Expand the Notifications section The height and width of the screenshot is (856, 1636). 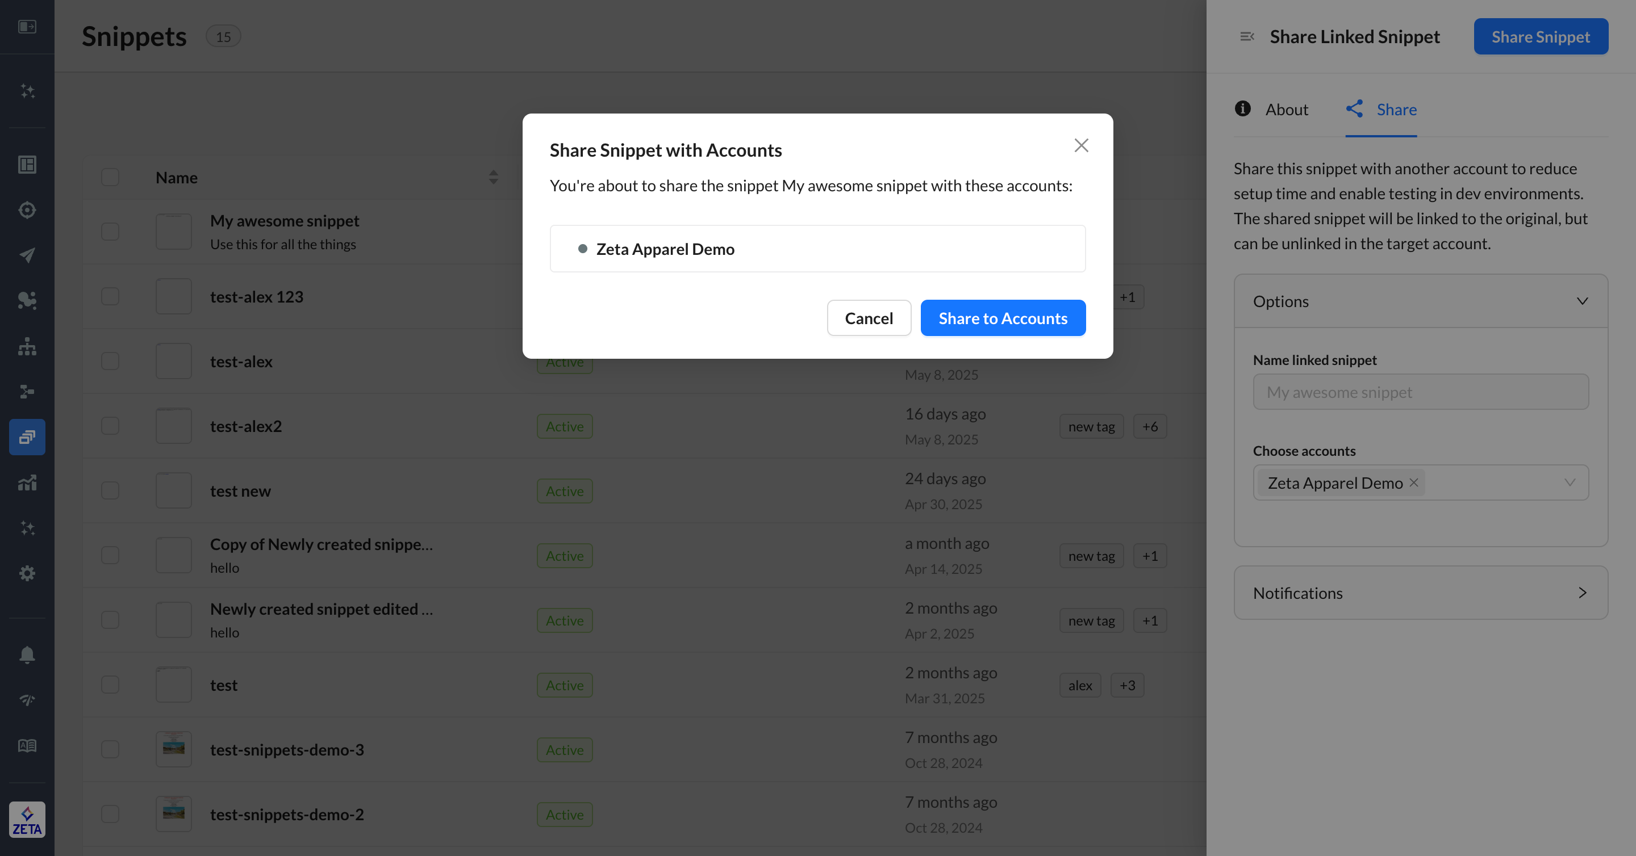[1582, 593]
